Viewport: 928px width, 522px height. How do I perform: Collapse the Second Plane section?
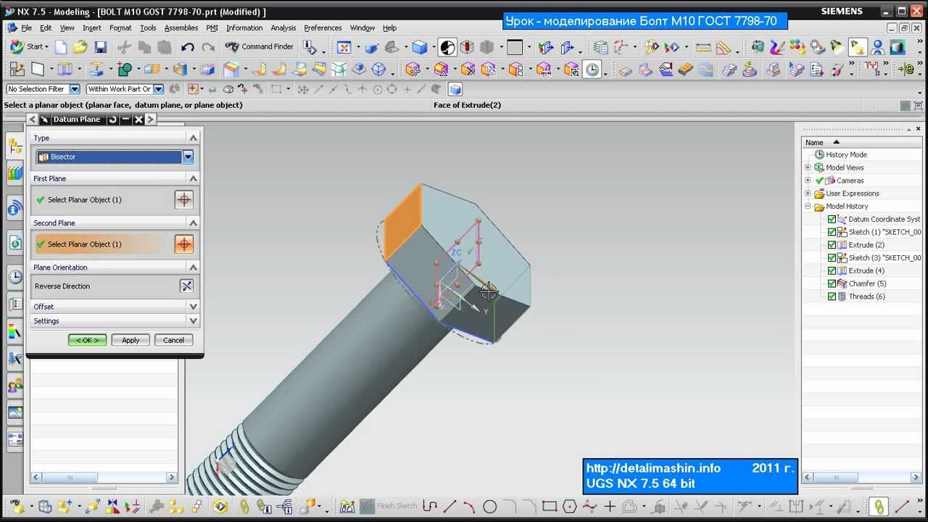193,223
